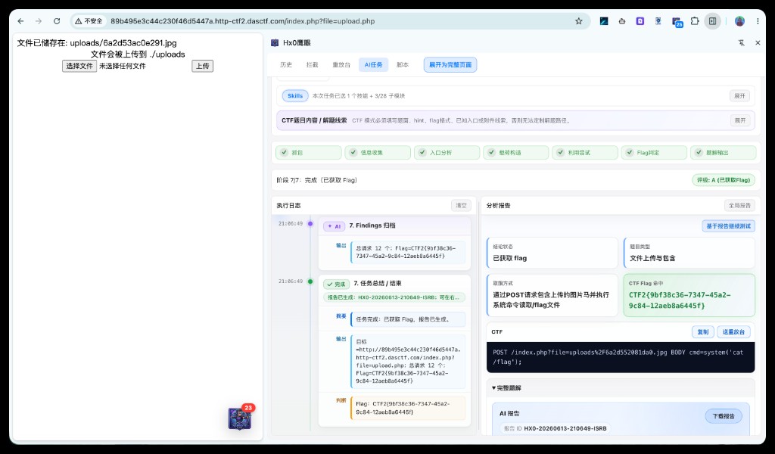The width and height of the screenshot is (775, 454).
Task: Click the purple AI badge on Findings step
Action: click(x=334, y=226)
